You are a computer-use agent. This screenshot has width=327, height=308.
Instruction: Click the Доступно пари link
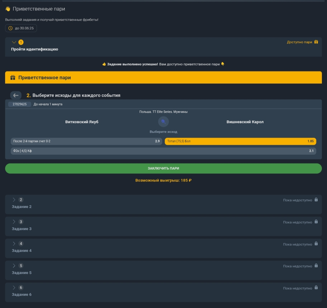click(x=299, y=42)
